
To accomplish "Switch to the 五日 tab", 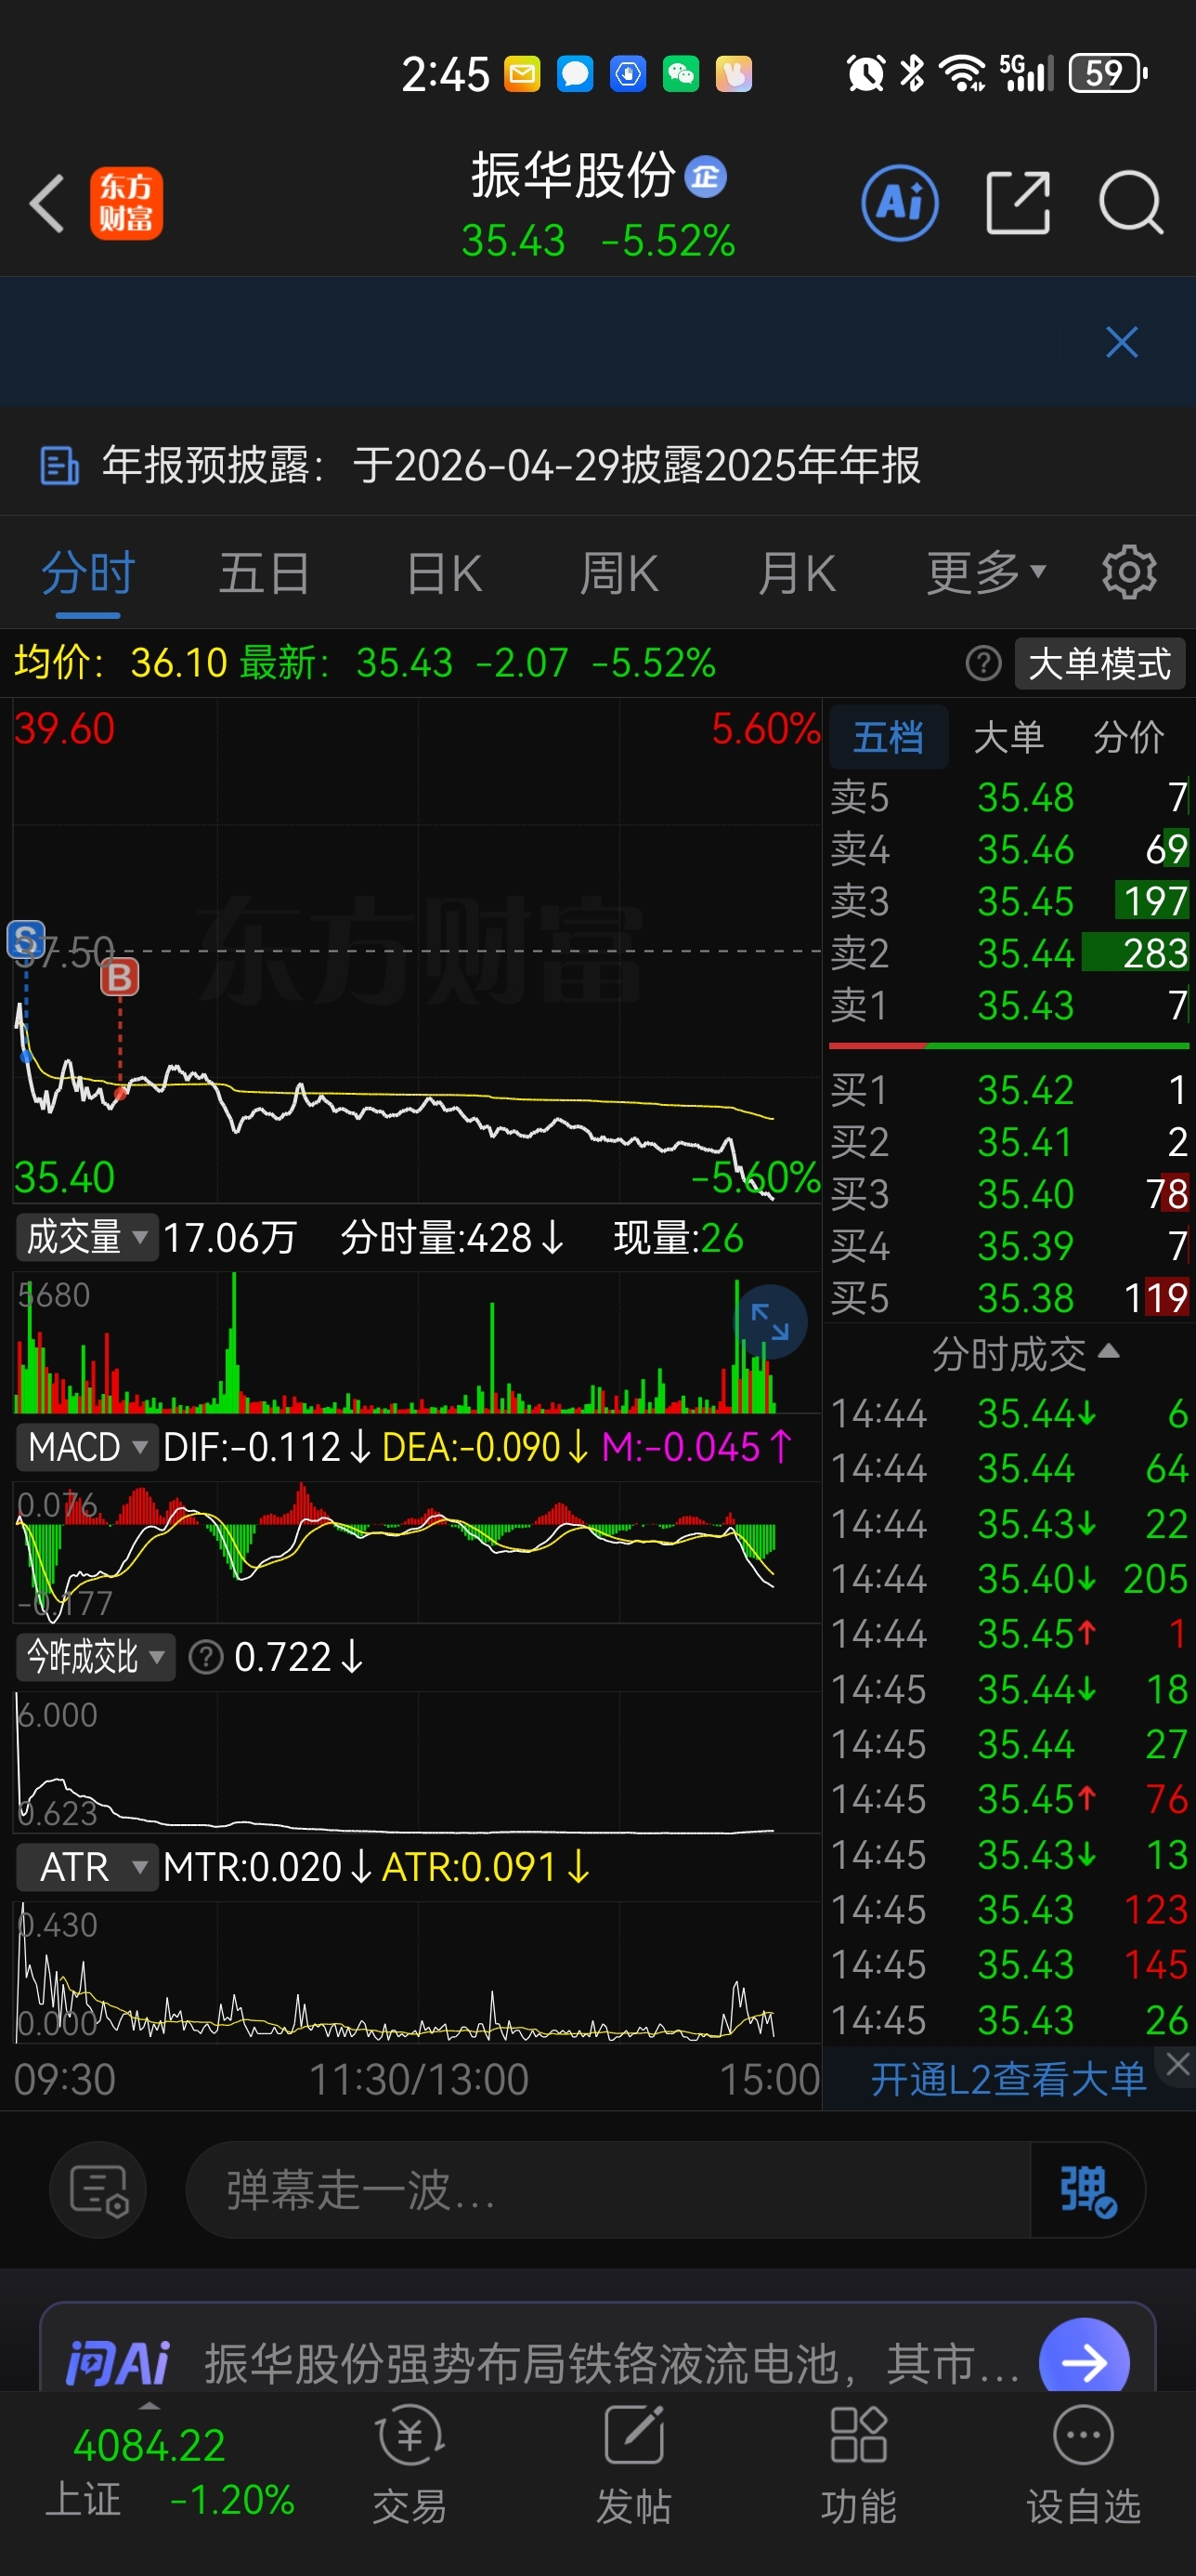I will tap(264, 573).
